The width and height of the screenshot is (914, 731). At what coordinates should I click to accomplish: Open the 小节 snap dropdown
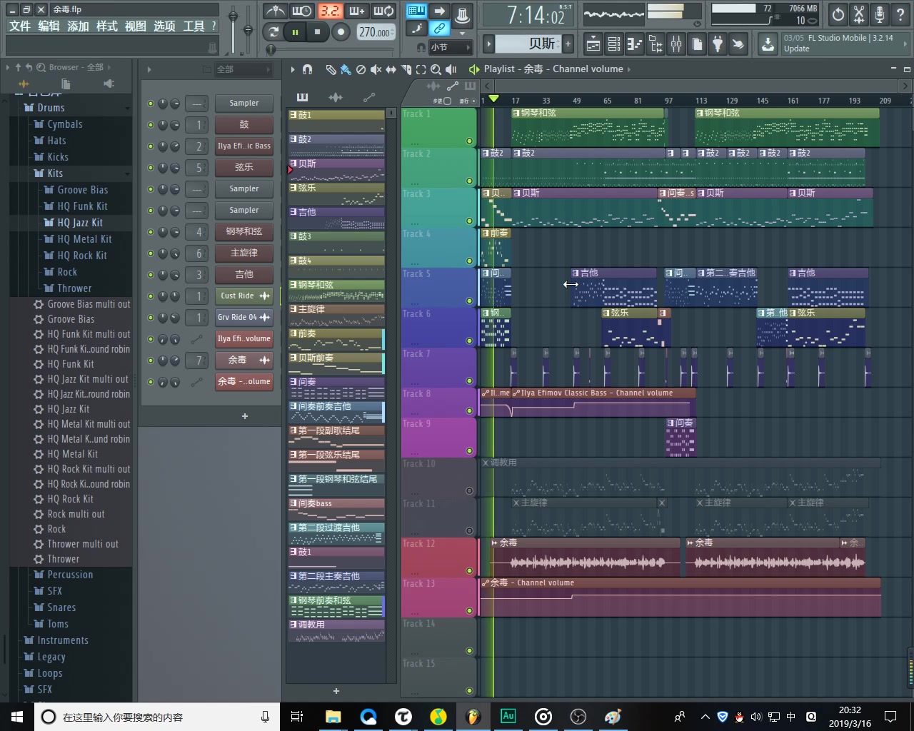tap(450, 47)
